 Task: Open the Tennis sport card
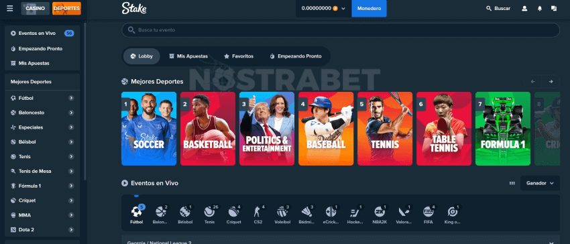pyautogui.click(x=385, y=129)
